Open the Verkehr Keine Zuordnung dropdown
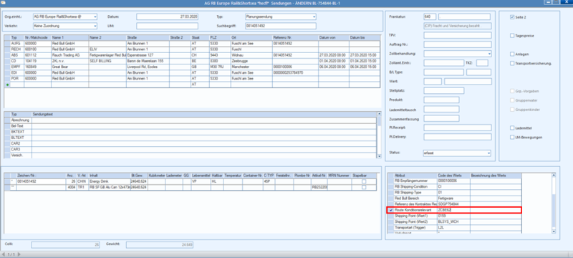Image resolution: width=573 pixels, height=258 pixels. point(95,26)
